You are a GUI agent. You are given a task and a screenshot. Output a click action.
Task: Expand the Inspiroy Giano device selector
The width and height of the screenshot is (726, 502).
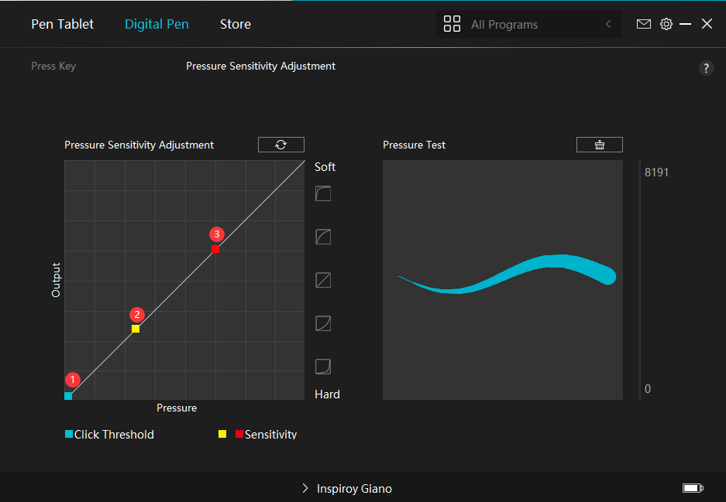pos(347,488)
